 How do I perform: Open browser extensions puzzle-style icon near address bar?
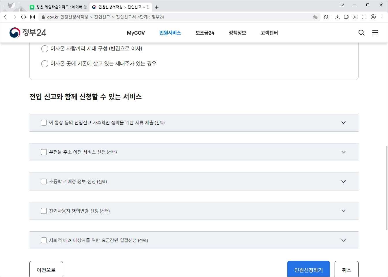point(326,17)
